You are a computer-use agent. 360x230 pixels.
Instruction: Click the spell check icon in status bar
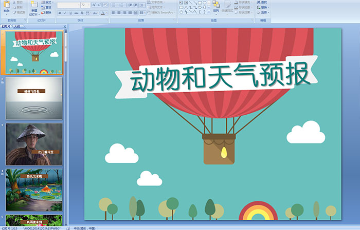(x=68, y=228)
